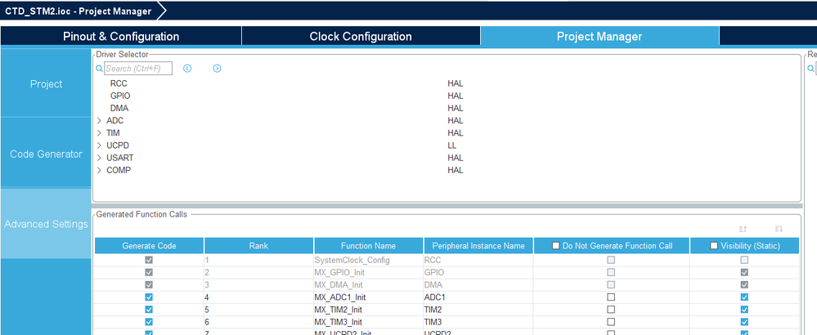Click the SystemClock_Config function name cell

368,260
